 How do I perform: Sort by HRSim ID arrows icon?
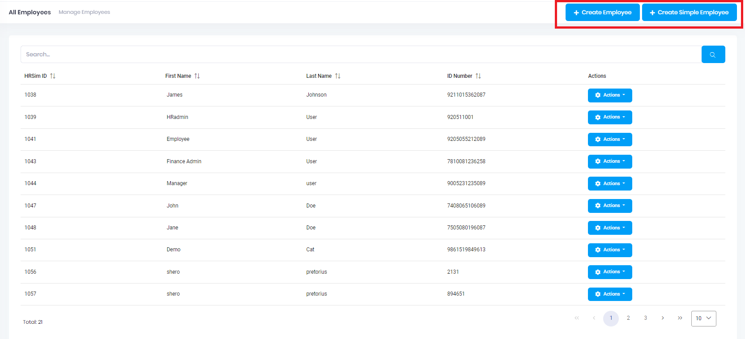coord(53,76)
